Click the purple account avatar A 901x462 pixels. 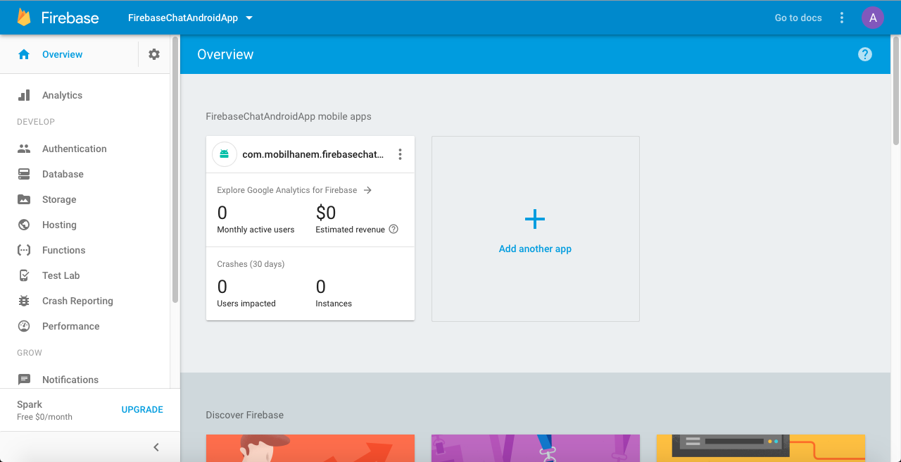click(x=873, y=18)
